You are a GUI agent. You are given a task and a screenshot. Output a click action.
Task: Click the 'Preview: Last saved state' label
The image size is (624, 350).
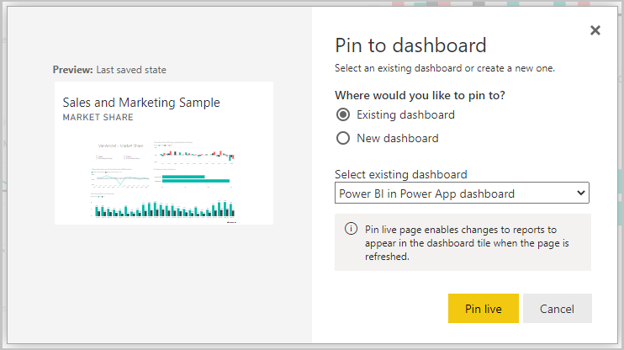[115, 70]
